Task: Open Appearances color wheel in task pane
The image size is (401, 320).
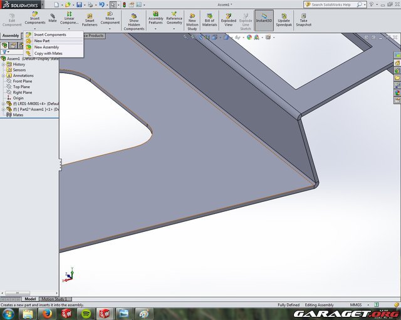Action: pyautogui.click(x=397, y=93)
